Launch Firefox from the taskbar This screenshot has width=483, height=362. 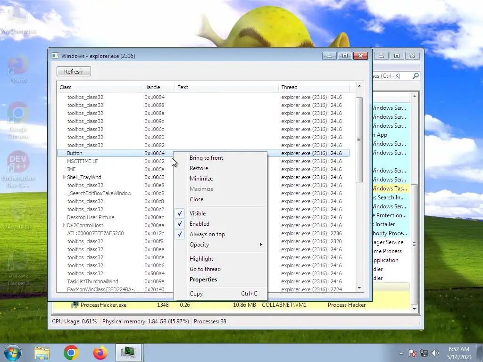[x=100, y=353]
